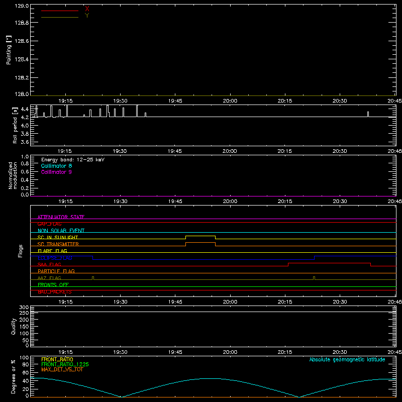The height and width of the screenshot is (402, 402).
Task: Click the 20:00 time tick below Pointing panel
Action: point(230,101)
